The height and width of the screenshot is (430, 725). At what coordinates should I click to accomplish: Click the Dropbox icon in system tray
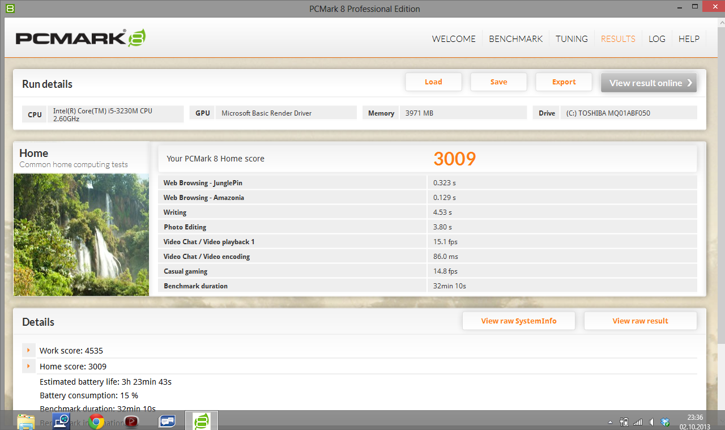(x=666, y=422)
